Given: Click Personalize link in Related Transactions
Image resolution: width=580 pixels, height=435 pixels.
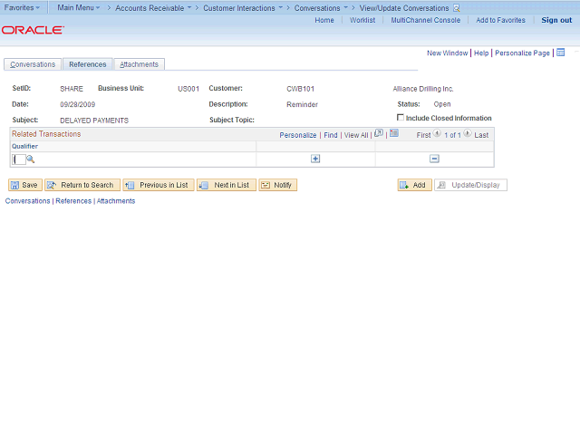Looking at the screenshot, I should tap(298, 135).
